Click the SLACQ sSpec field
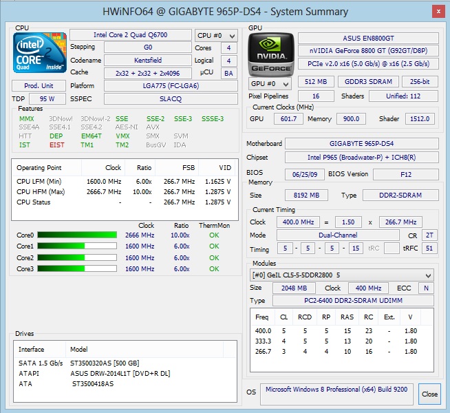Image resolution: width=450 pixels, height=413 pixels. point(171,99)
